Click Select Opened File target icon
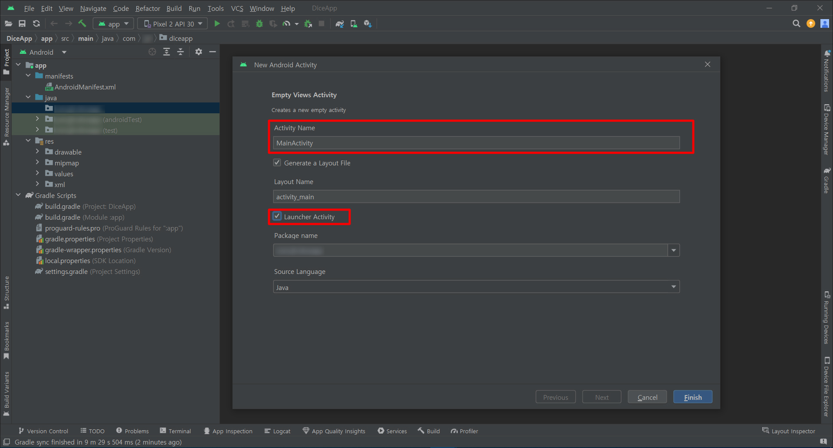This screenshot has height=448, width=833. [x=152, y=52]
